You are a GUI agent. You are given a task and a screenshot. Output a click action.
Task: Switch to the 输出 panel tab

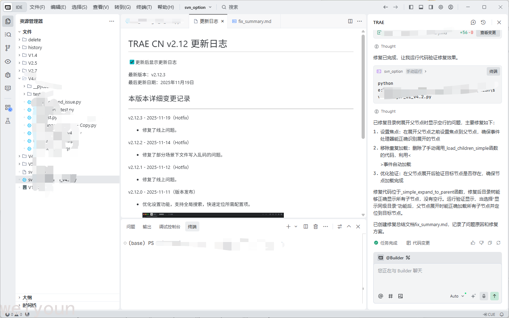pyautogui.click(x=147, y=227)
